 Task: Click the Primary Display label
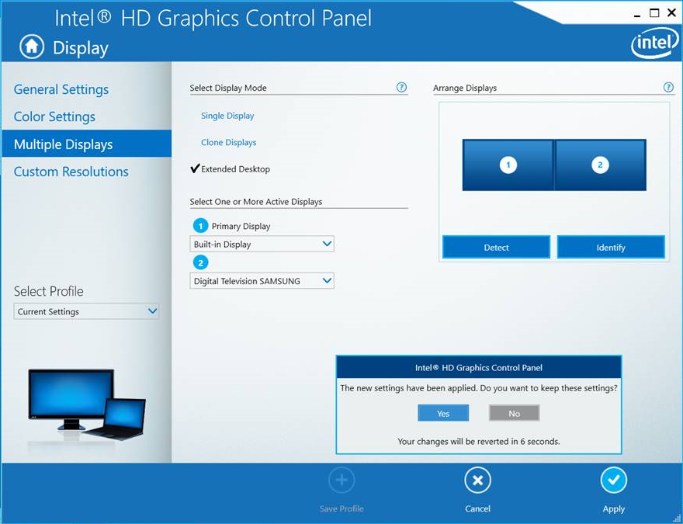tap(241, 226)
